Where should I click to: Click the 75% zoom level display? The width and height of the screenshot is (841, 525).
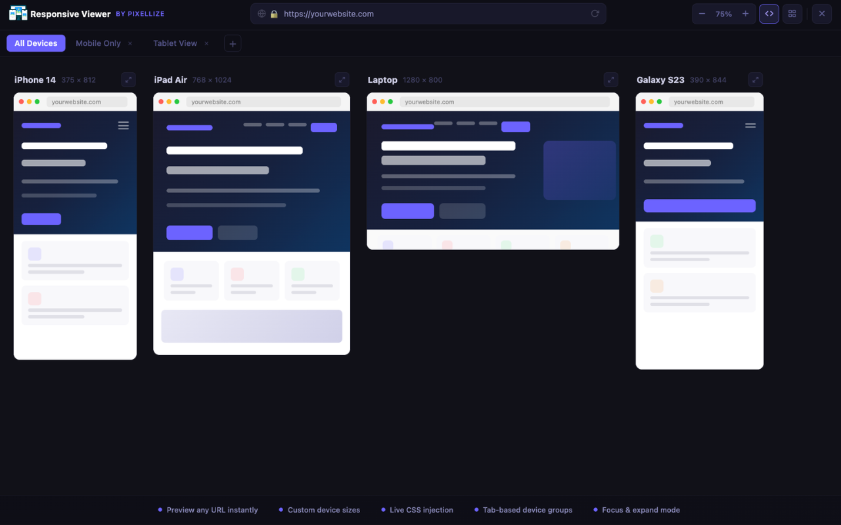coord(723,13)
